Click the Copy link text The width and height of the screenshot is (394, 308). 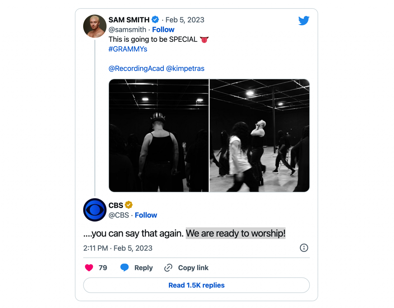point(193,268)
